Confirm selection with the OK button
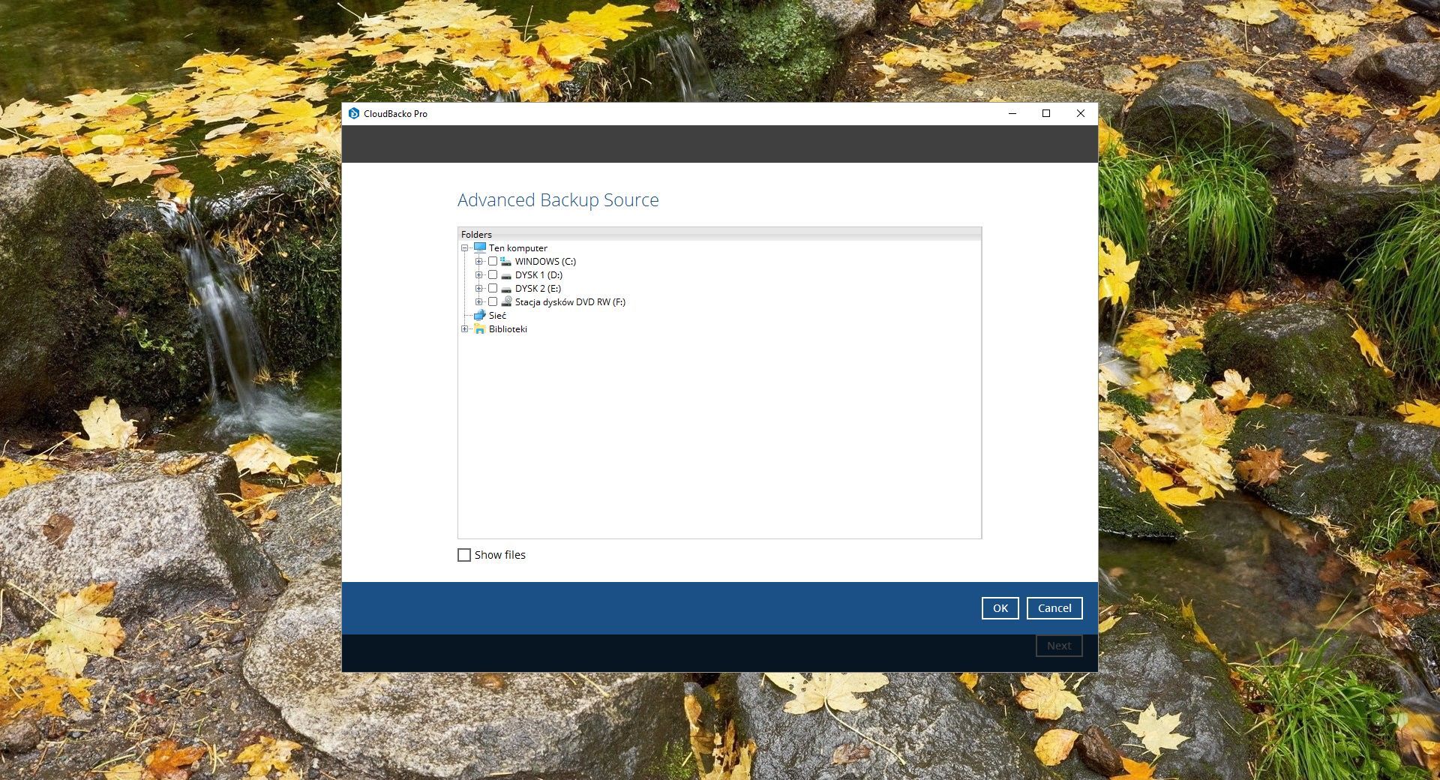This screenshot has width=1440, height=780. [x=1000, y=608]
